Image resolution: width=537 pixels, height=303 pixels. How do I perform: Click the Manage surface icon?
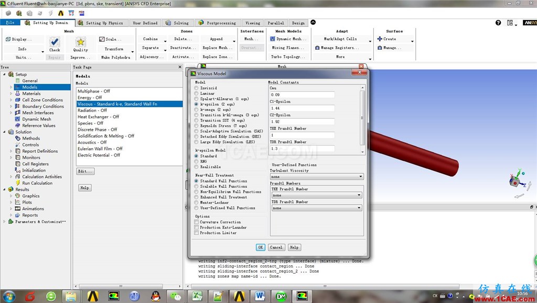click(380, 48)
